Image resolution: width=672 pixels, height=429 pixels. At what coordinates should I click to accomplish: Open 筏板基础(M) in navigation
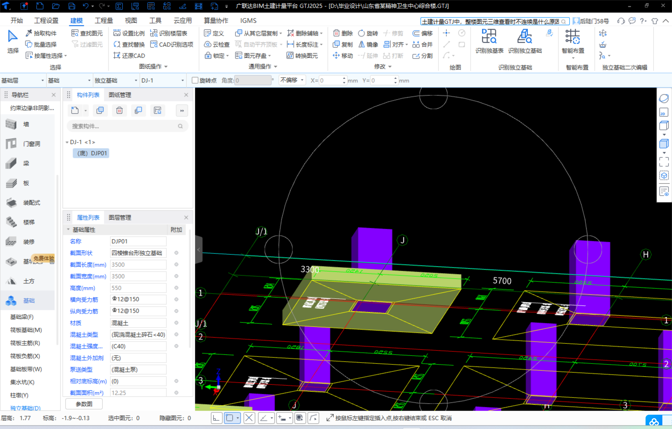click(x=26, y=330)
